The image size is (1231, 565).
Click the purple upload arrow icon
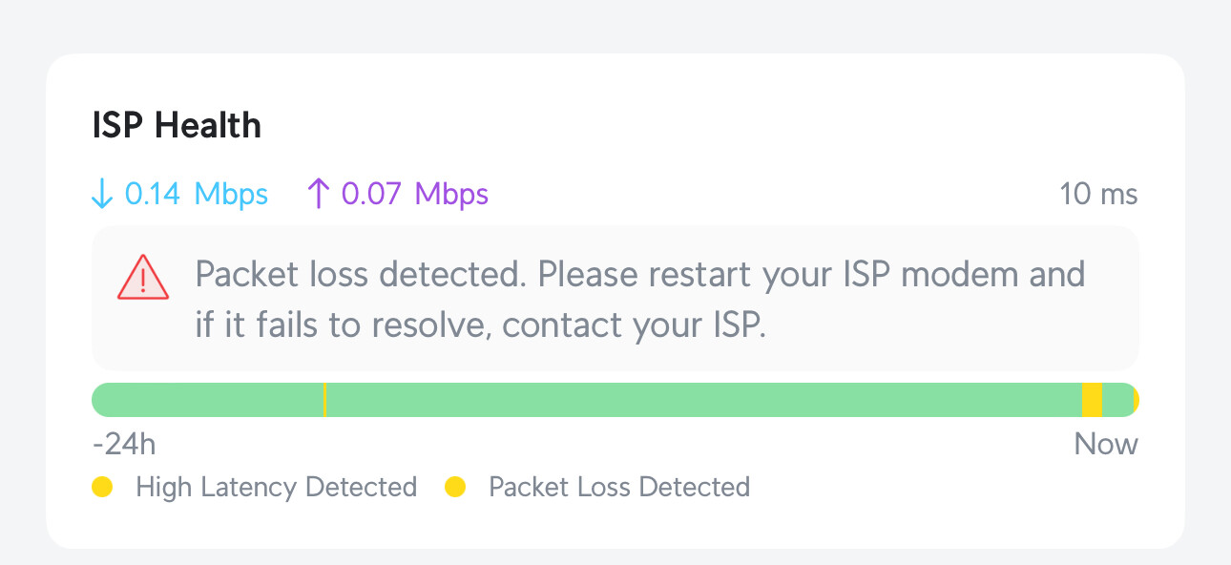[318, 194]
